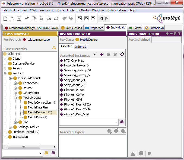Click the Revert to archived version icon
The height and width of the screenshot is (160, 184).
click(x=56, y=18)
